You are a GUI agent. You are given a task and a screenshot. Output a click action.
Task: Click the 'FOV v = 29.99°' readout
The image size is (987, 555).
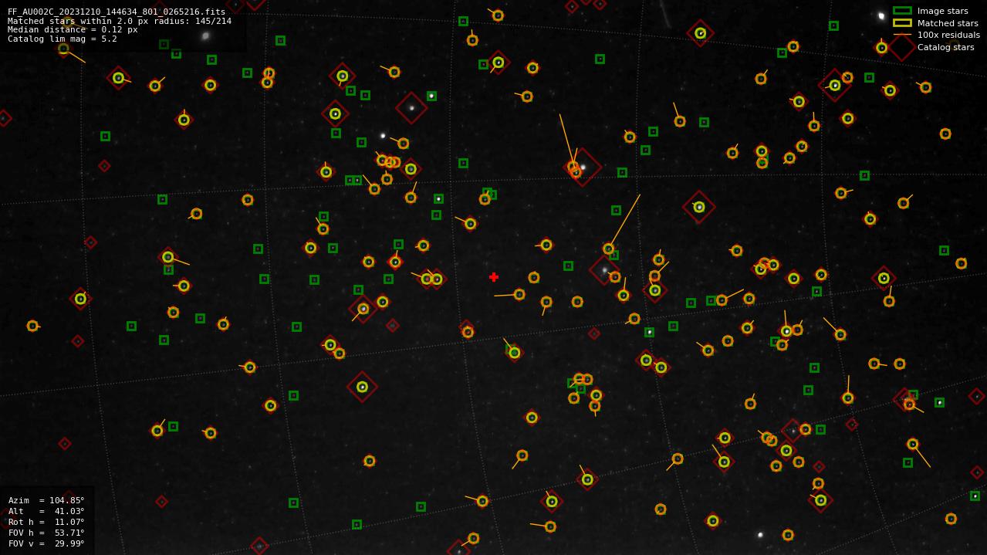click(46, 543)
